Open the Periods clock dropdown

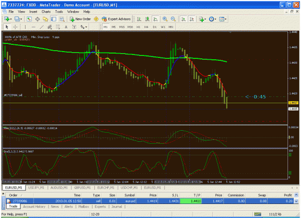click(212, 19)
